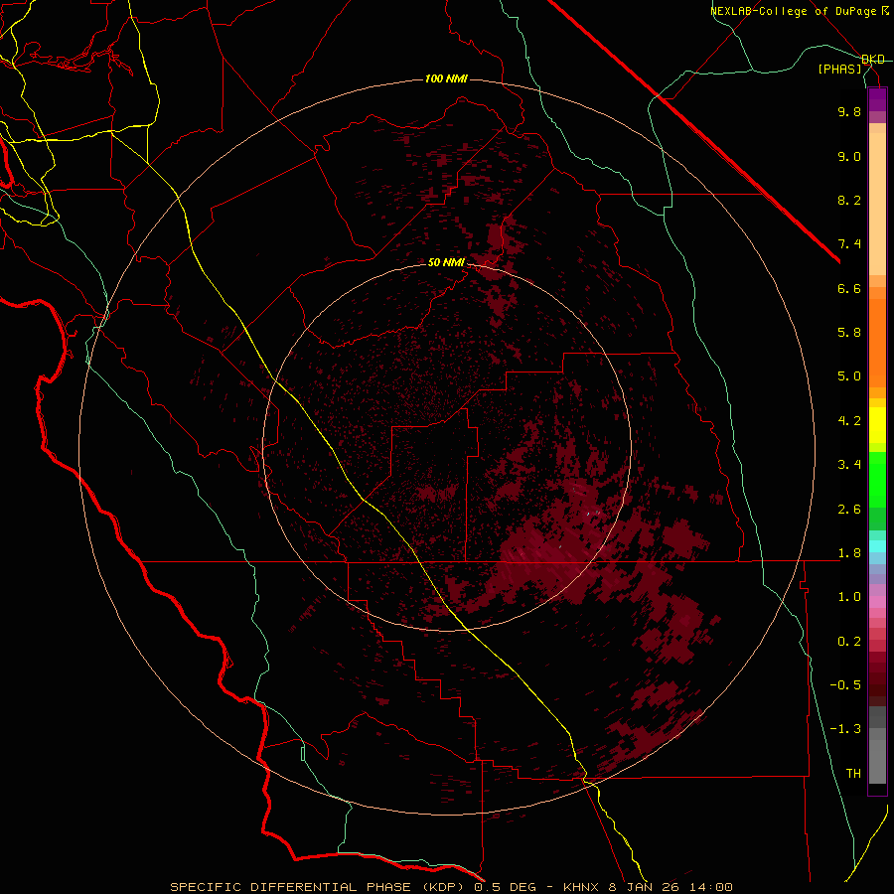The width and height of the screenshot is (894, 894).
Task: Select the 100 NMI range ring label
Action: 446,78
